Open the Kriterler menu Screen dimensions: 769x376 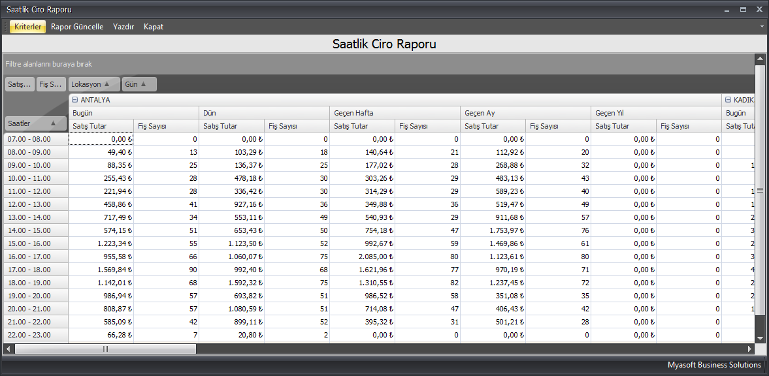tap(27, 27)
